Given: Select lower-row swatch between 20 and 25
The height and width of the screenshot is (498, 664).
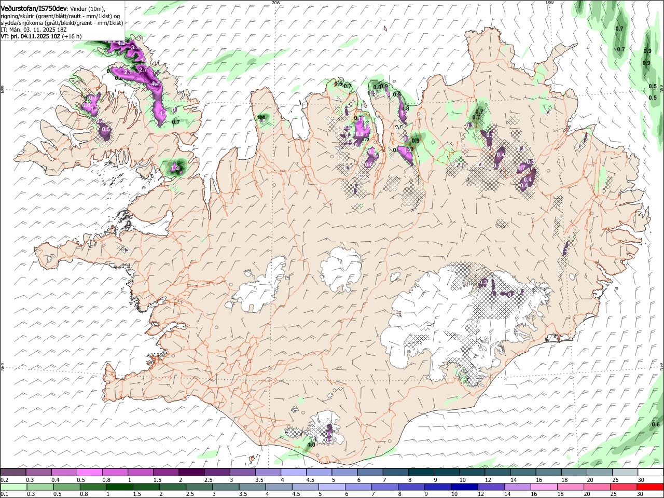Looking at the screenshot, I should [599, 487].
